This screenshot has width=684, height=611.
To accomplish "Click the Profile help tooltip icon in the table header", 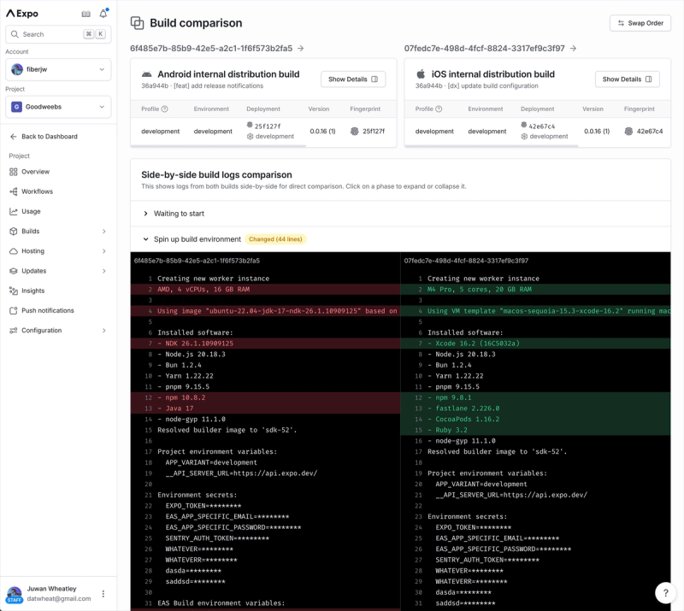I will coord(165,109).
